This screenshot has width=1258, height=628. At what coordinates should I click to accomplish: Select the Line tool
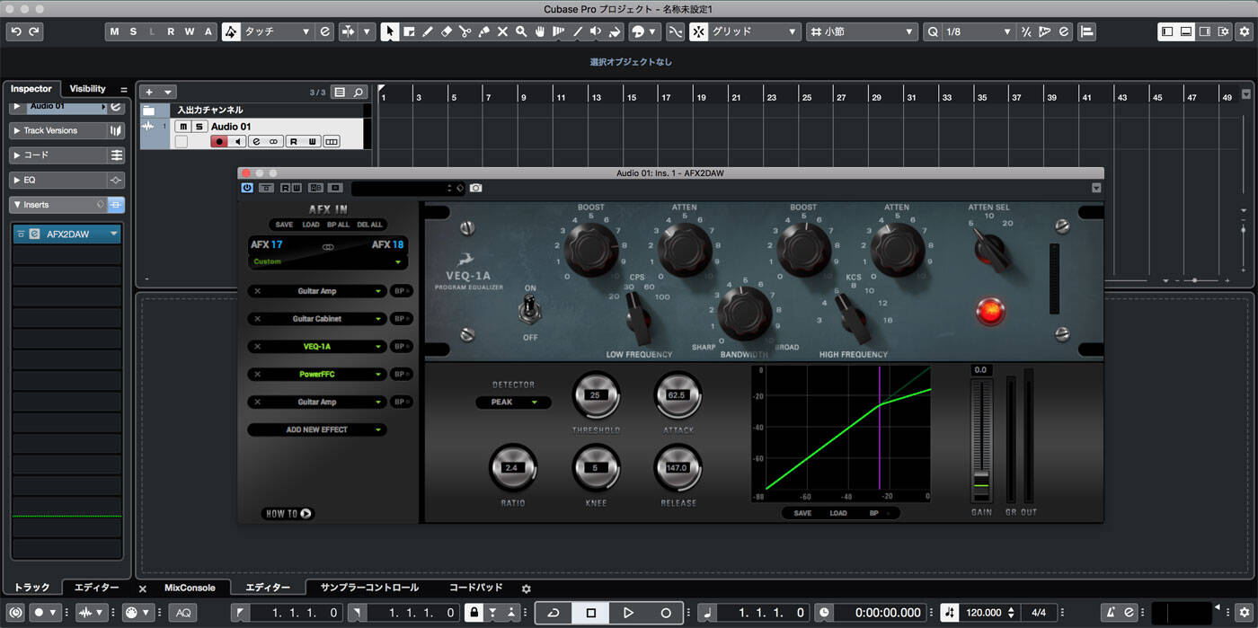pyautogui.click(x=578, y=31)
